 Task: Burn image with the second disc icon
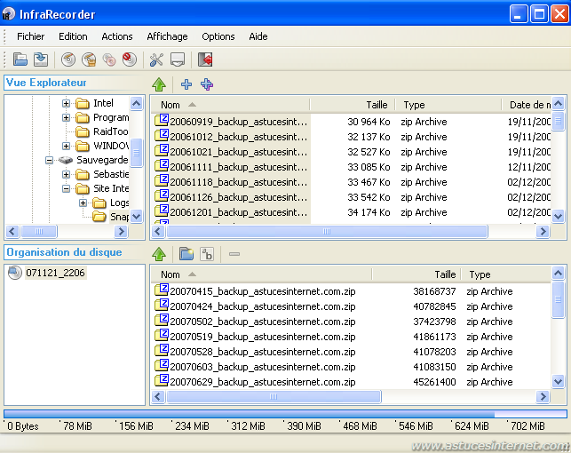[x=89, y=60]
